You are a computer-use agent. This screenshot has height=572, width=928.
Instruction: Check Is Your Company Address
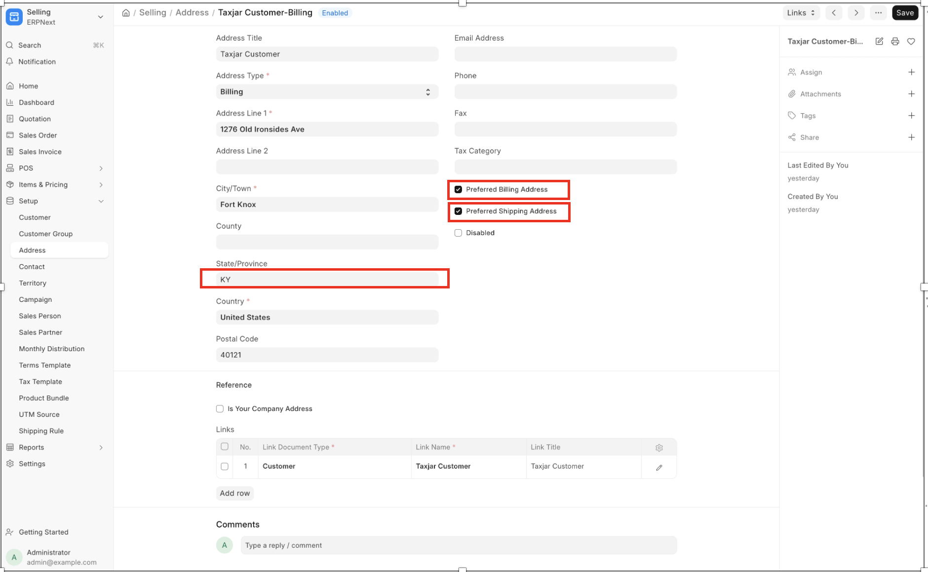pyautogui.click(x=220, y=409)
